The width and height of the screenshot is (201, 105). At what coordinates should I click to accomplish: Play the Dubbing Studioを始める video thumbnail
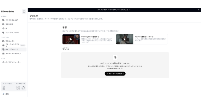[x=71, y=39]
